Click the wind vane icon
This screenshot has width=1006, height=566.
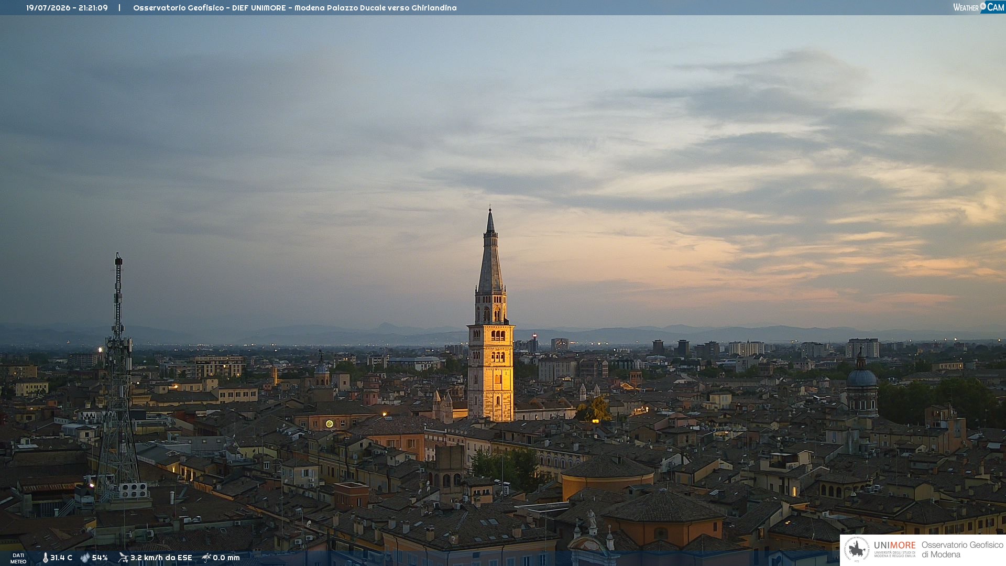click(x=123, y=558)
